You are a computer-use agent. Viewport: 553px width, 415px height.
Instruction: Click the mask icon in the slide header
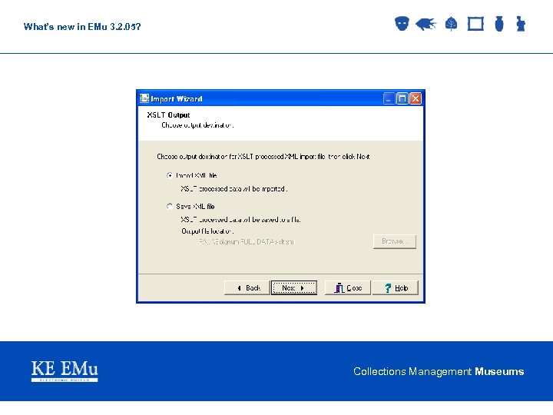tap(402, 24)
